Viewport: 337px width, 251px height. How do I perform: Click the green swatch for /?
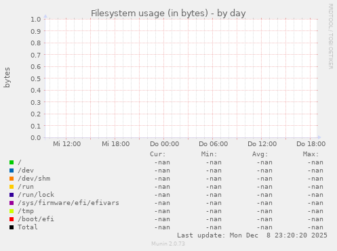tap(12, 162)
